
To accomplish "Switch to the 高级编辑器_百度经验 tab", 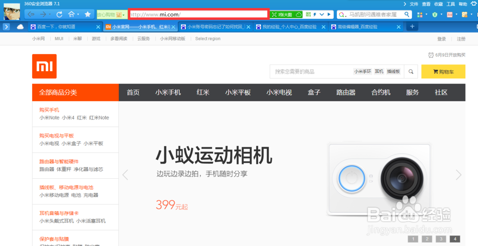I will pyautogui.click(x=366, y=27).
